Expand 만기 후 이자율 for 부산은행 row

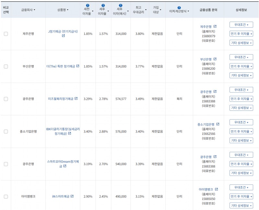(x=241, y=67)
